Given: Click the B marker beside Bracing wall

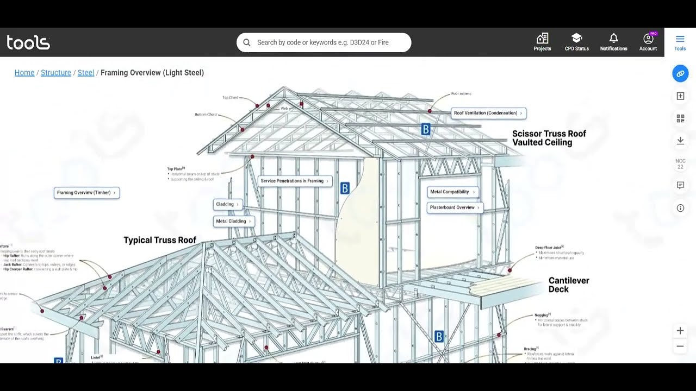Looking at the screenshot, I should (x=439, y=336).
